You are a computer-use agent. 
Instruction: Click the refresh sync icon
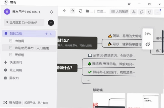(80, 11)
